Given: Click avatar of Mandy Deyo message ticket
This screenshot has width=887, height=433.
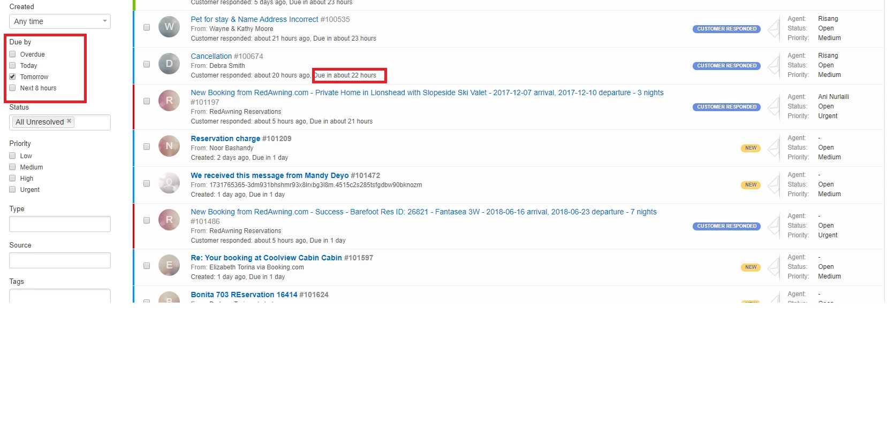Looking at the screenshot, I should (x=169, y=183).
